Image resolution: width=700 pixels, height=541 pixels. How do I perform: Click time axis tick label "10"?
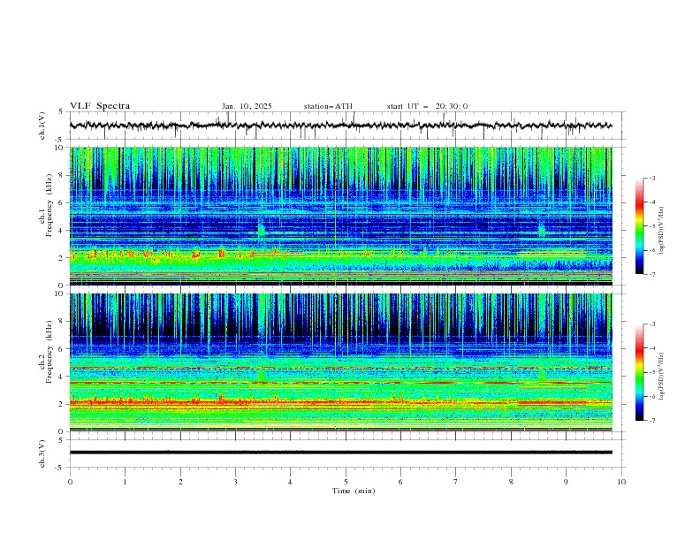coord(621,482)
